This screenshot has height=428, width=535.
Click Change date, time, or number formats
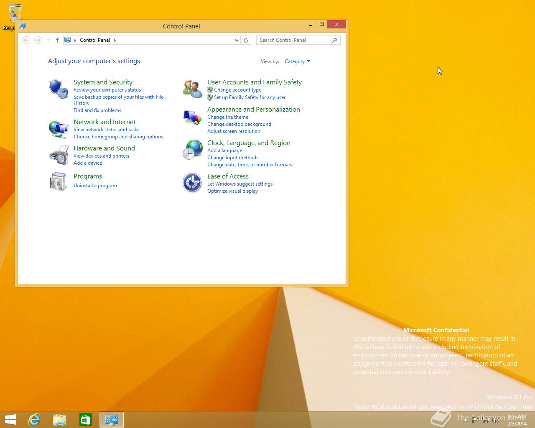(x=250, y=165)
